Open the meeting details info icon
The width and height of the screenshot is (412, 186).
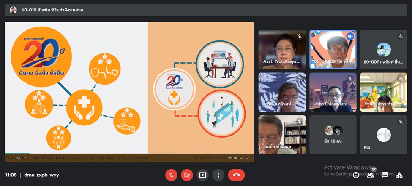tap(356, 175)
